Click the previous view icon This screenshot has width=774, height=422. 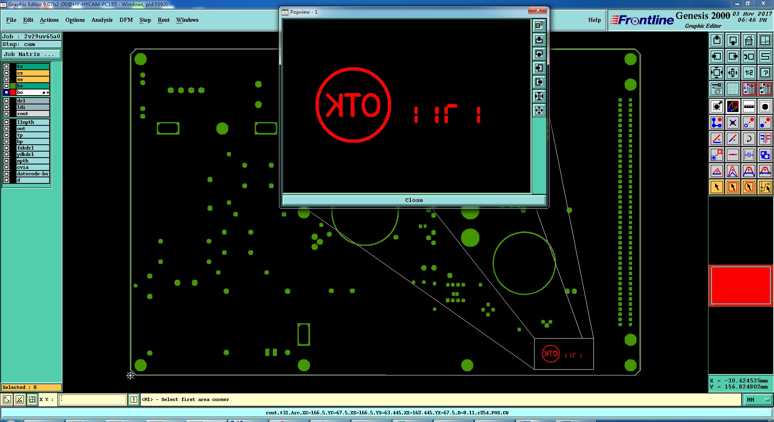(x=749, y=56)
